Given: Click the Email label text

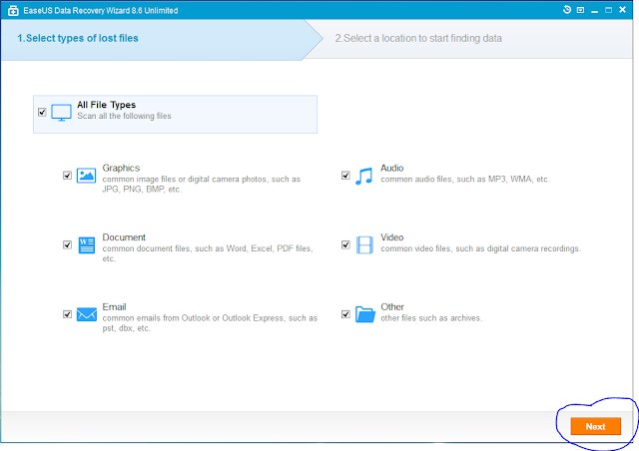Looking at the screenshot, I should 114,306.
